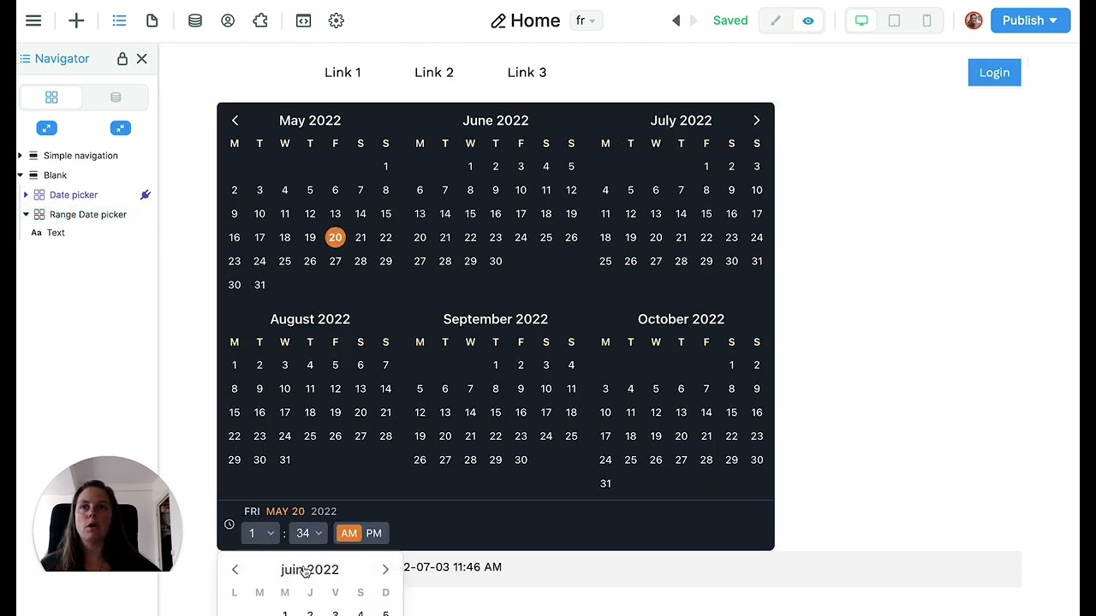Image resolution: width=1096 pixels, height=616 pixels.
Task: Click the plus icon to add an element
Action: pos(76,21)
